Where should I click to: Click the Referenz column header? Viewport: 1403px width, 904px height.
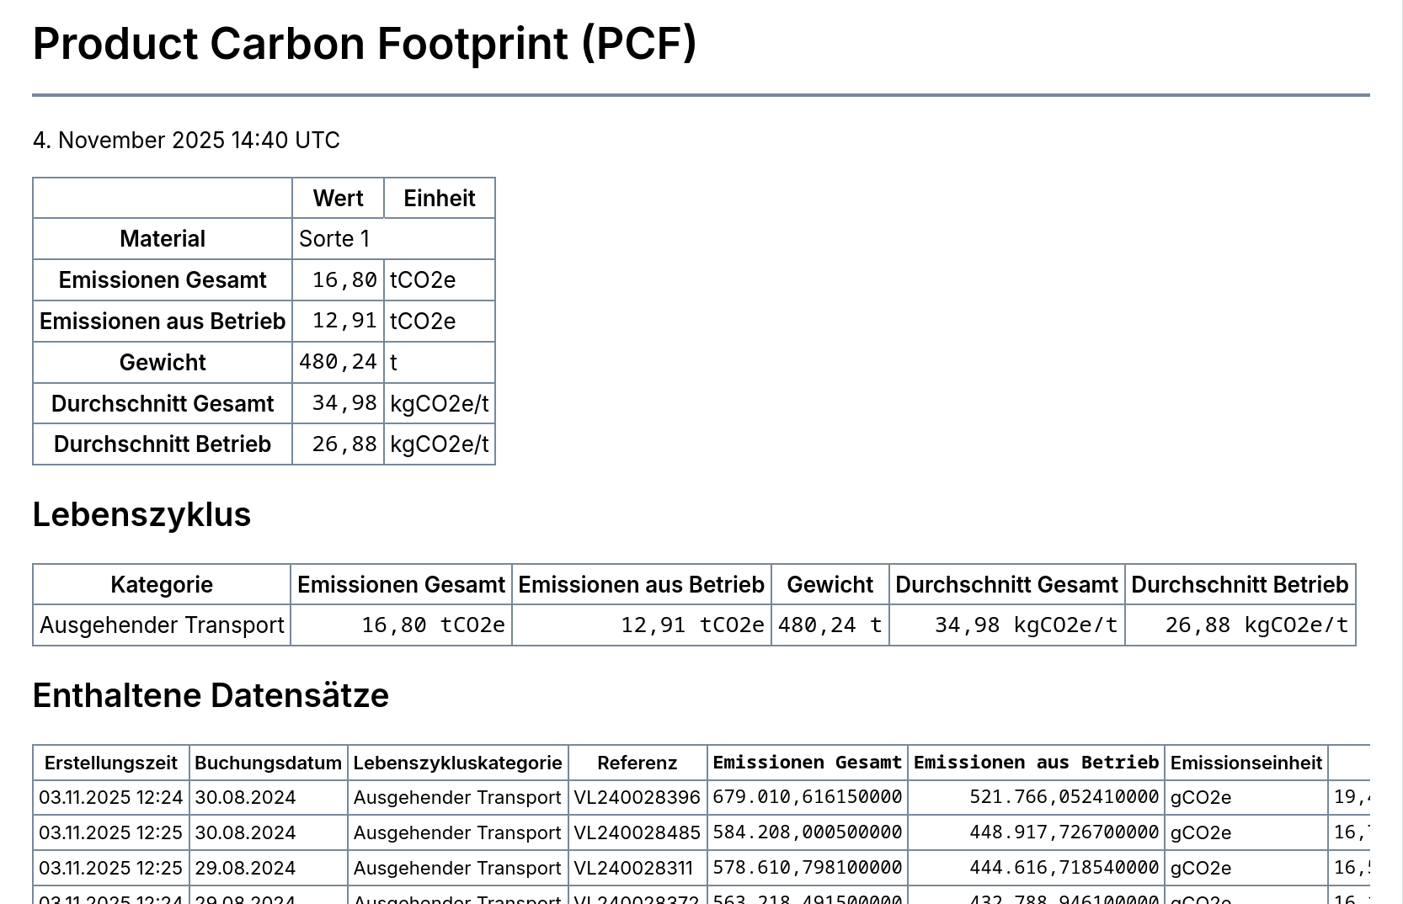637,763
